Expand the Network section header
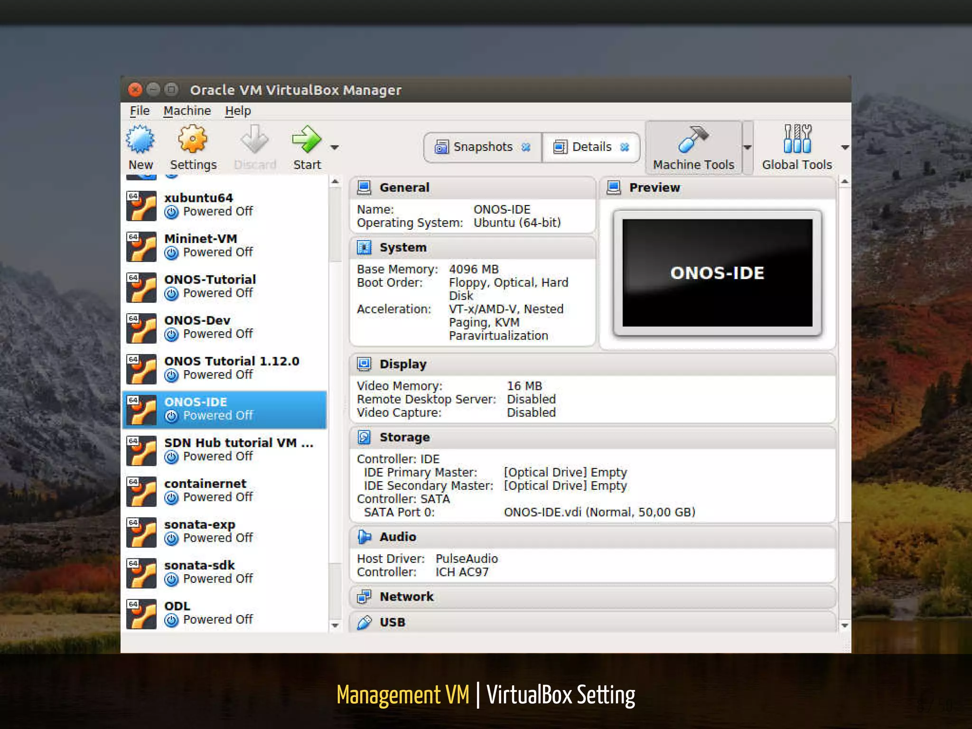972x729 pixels. [593, 597]
